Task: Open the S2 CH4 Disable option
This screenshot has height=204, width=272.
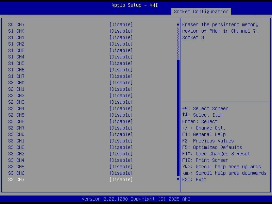Action: [121, 108]
